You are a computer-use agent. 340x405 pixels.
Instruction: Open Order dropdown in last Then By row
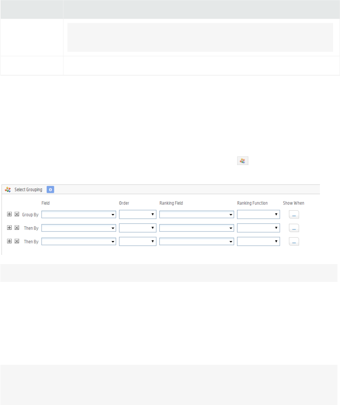(138, 241)
